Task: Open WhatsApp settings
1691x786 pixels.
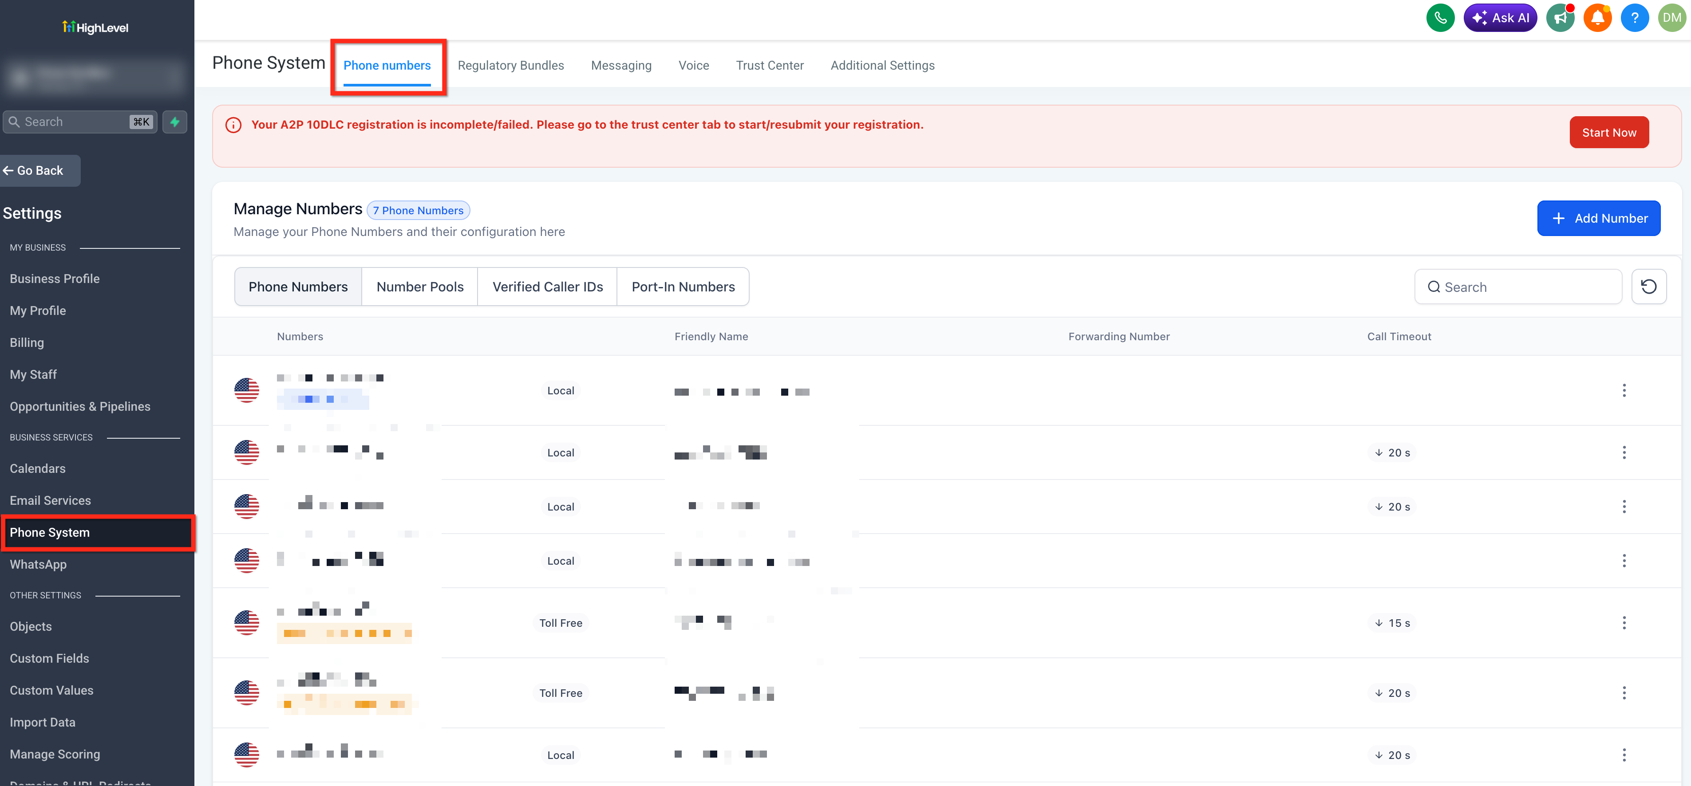Action: 38,565
